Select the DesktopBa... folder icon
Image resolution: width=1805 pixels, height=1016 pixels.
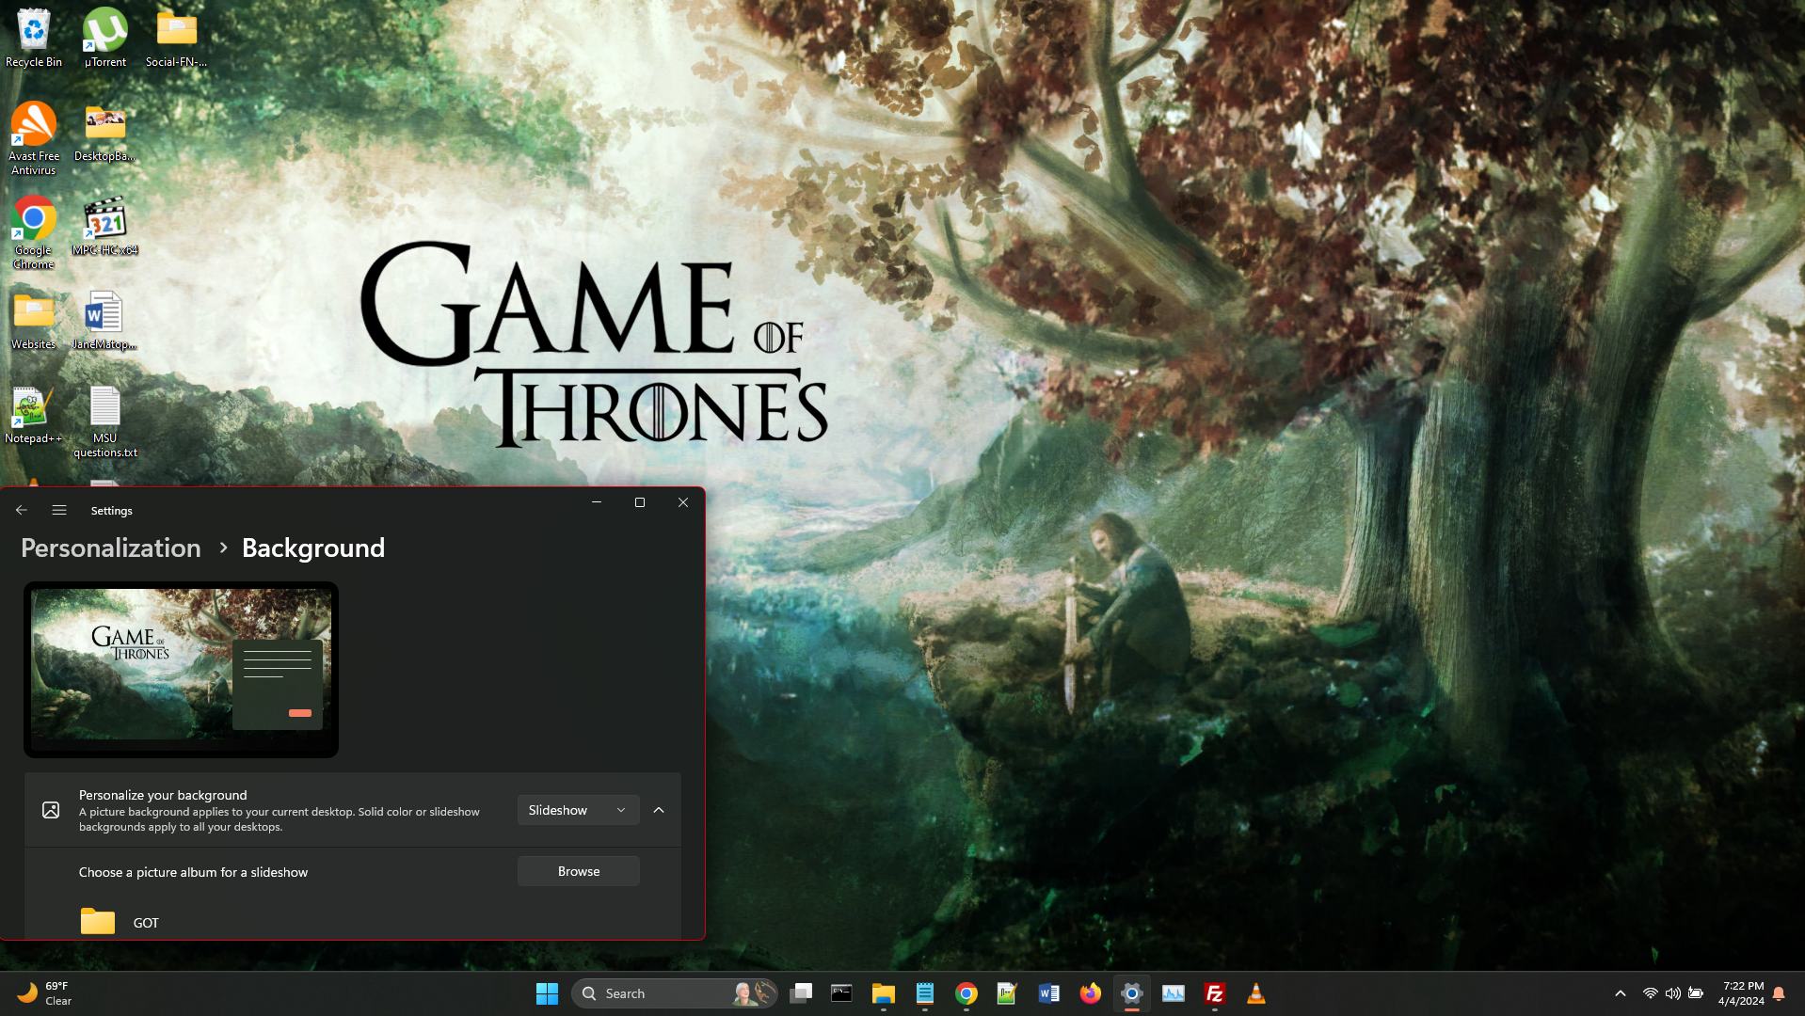pos(104,133)
